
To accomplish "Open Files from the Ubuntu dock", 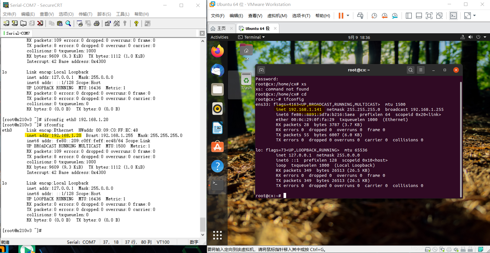I will click(x=217, y=89).
